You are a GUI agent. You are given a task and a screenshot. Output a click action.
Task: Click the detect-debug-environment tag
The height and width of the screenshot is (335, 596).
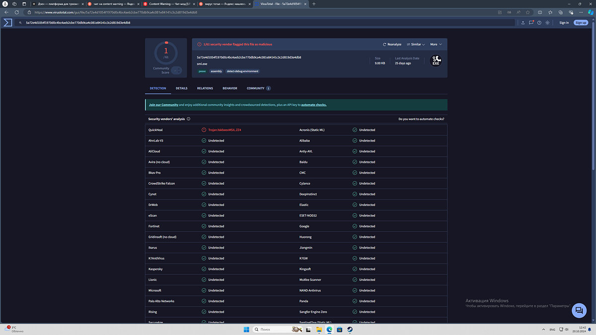[242, 71]
